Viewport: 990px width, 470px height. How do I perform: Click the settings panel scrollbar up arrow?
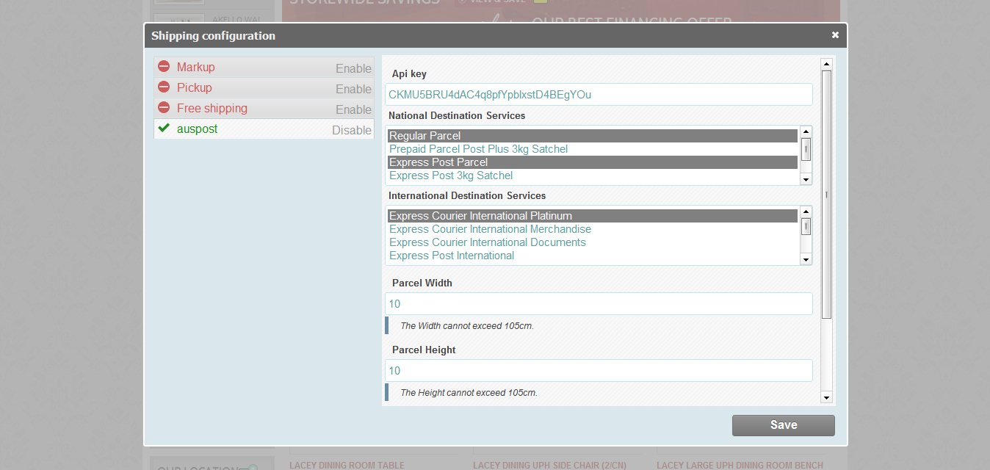pos(826,64)
